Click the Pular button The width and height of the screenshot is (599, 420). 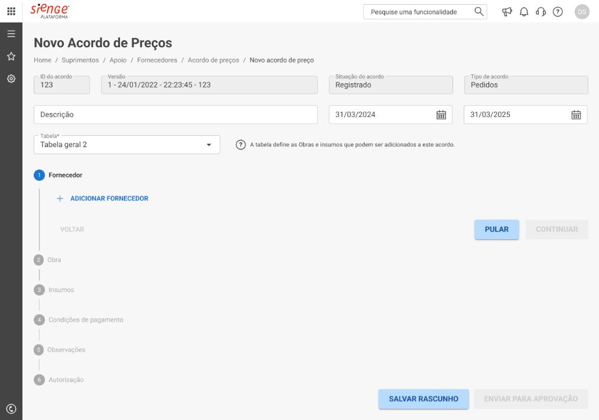click(497, 229)
